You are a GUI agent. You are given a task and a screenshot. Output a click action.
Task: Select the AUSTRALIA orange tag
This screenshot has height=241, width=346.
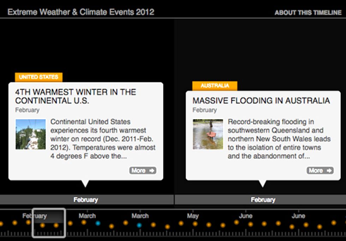coord(215,86)
